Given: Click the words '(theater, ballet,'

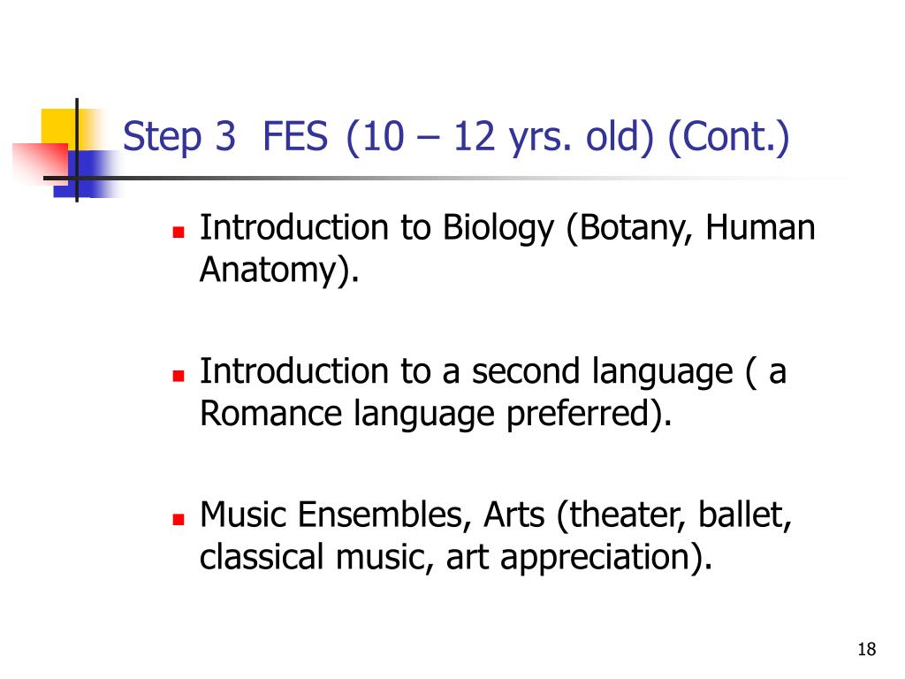Looking at the screenshot, I should (673, 515).
